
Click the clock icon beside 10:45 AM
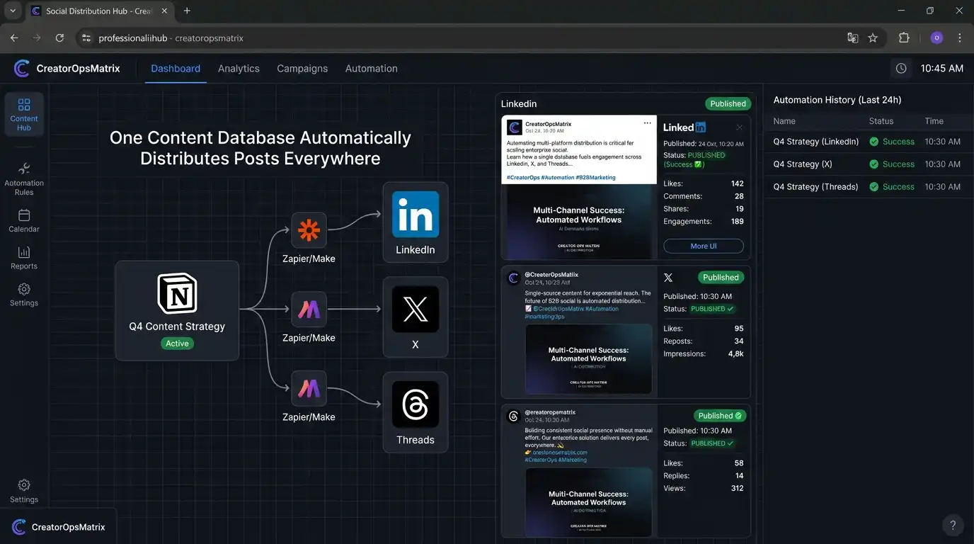(x=901, y=69)
